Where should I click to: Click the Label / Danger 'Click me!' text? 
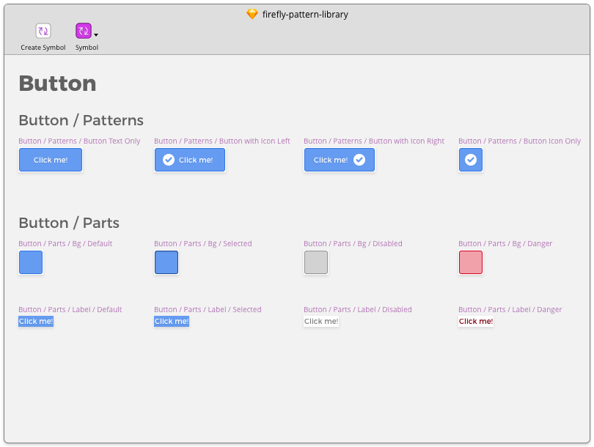pos(476,322)
